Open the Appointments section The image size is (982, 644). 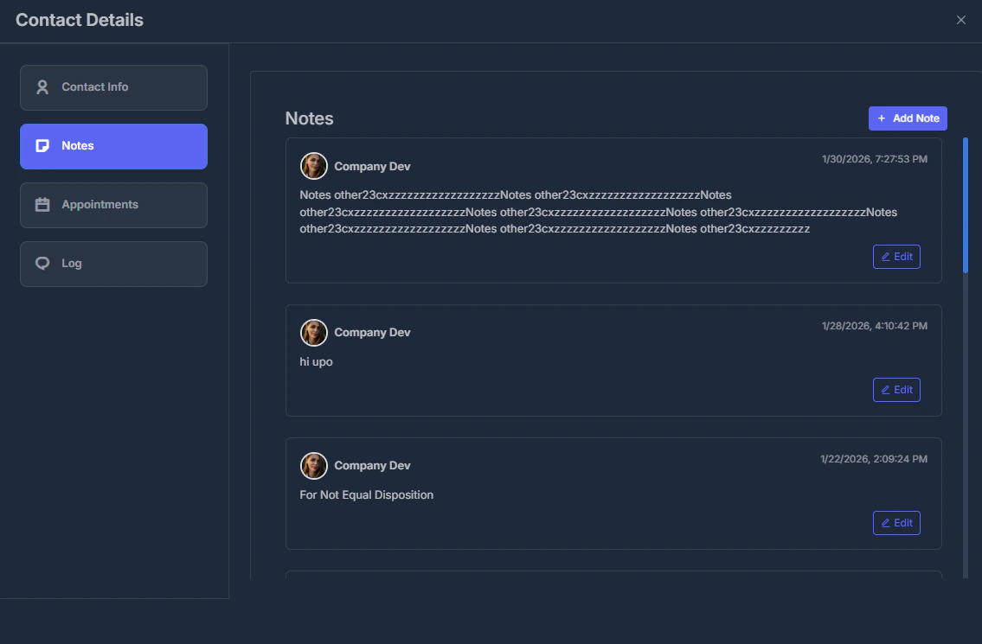click(113, 205)
